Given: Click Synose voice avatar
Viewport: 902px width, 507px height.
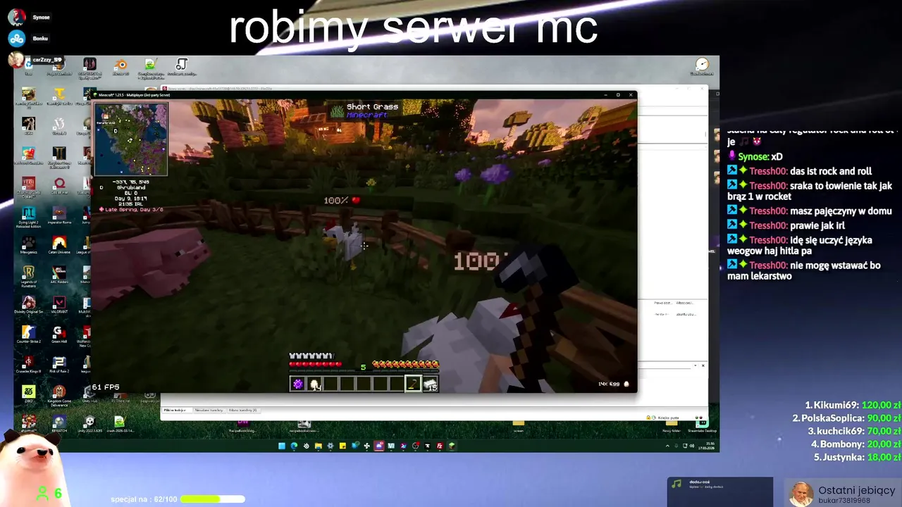Looking at the screenshot, I should click(x=17, y=17).
